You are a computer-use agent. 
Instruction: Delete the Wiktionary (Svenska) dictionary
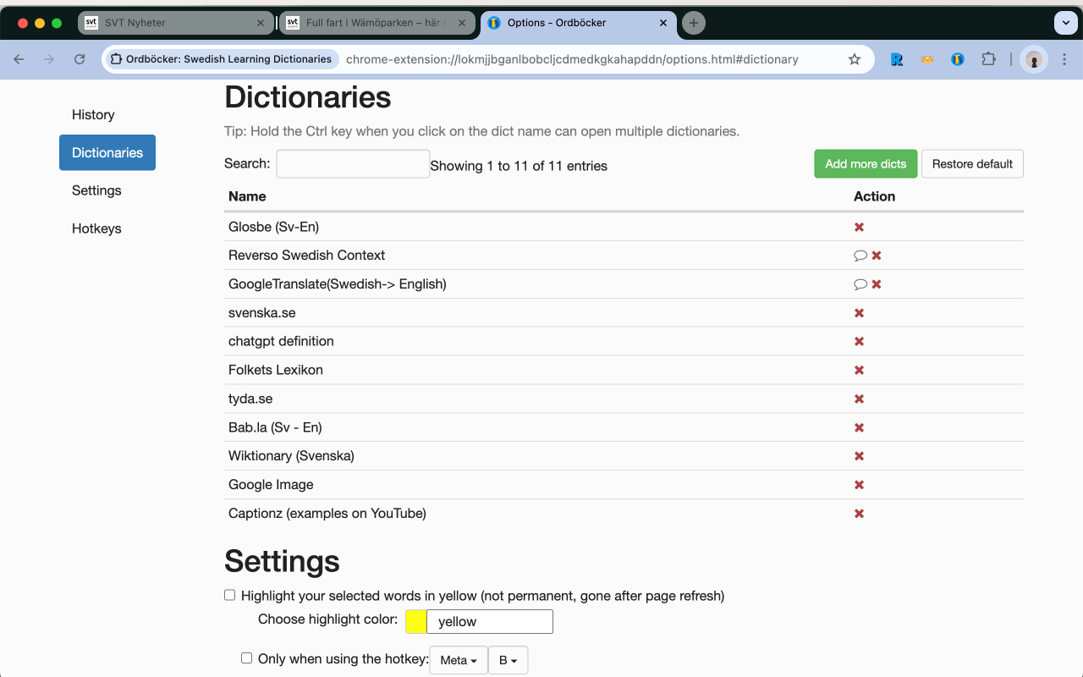(x=859, y=456)
